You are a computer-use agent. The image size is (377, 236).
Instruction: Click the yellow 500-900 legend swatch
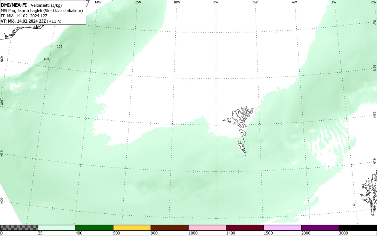pyautogui.click(x=132, y=228)
